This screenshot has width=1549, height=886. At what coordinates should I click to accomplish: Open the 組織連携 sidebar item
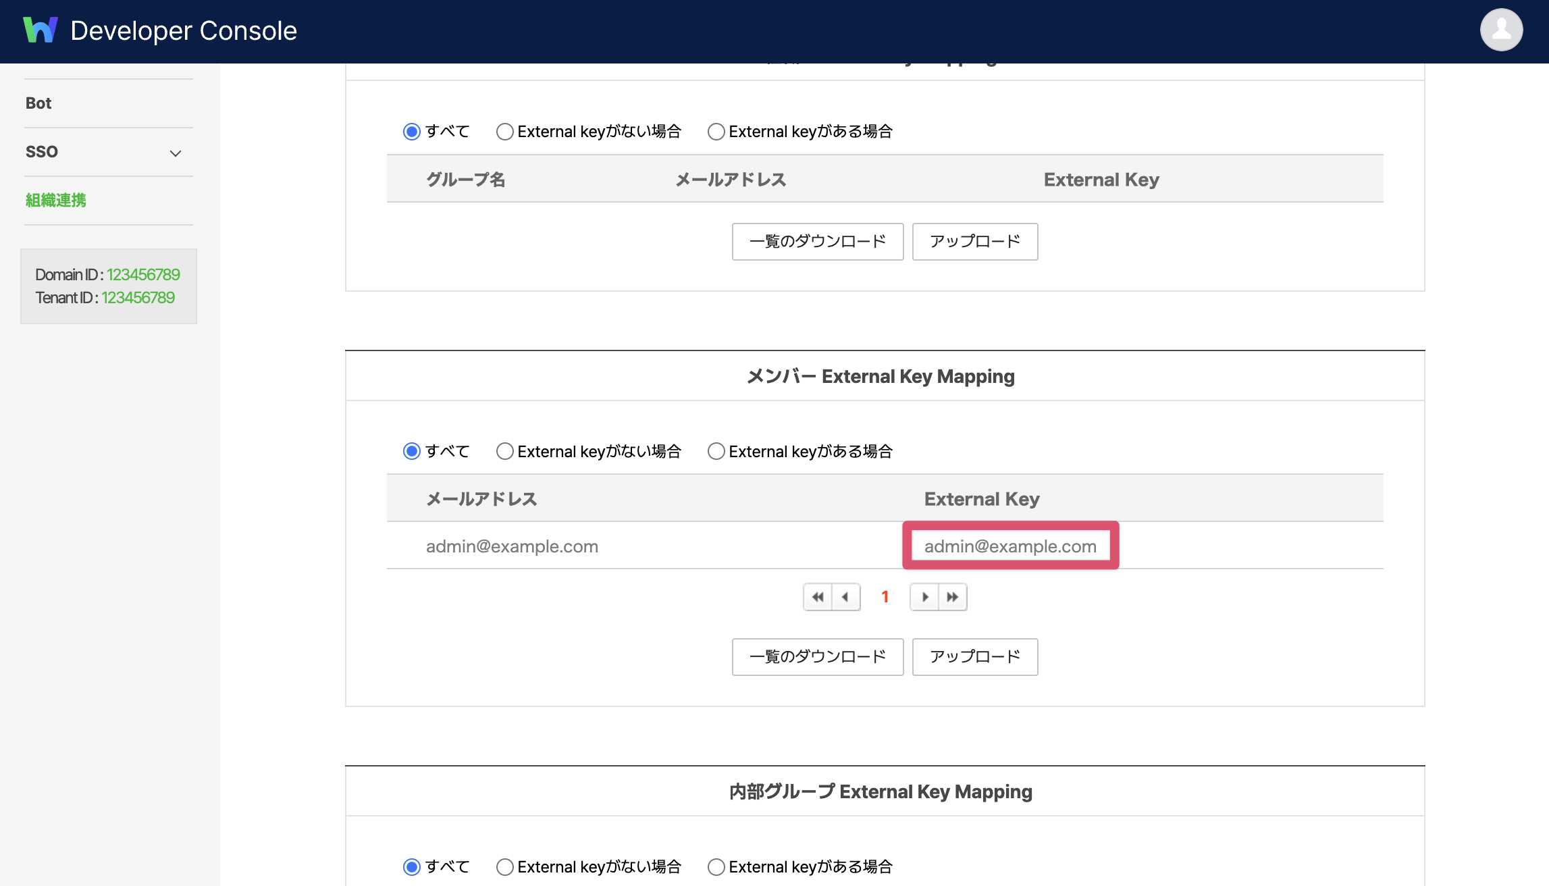coord(56,201)
